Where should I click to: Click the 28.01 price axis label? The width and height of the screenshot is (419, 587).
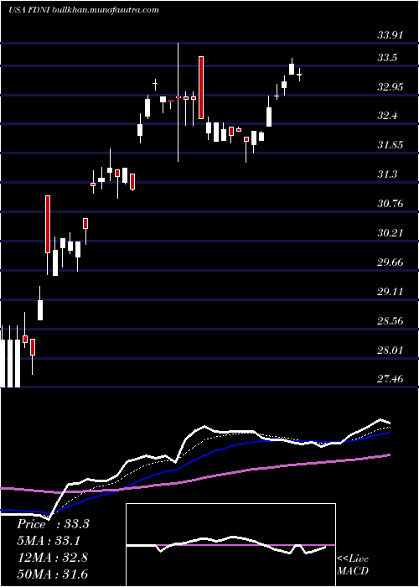pyautogui.click(x=391, y=351)
